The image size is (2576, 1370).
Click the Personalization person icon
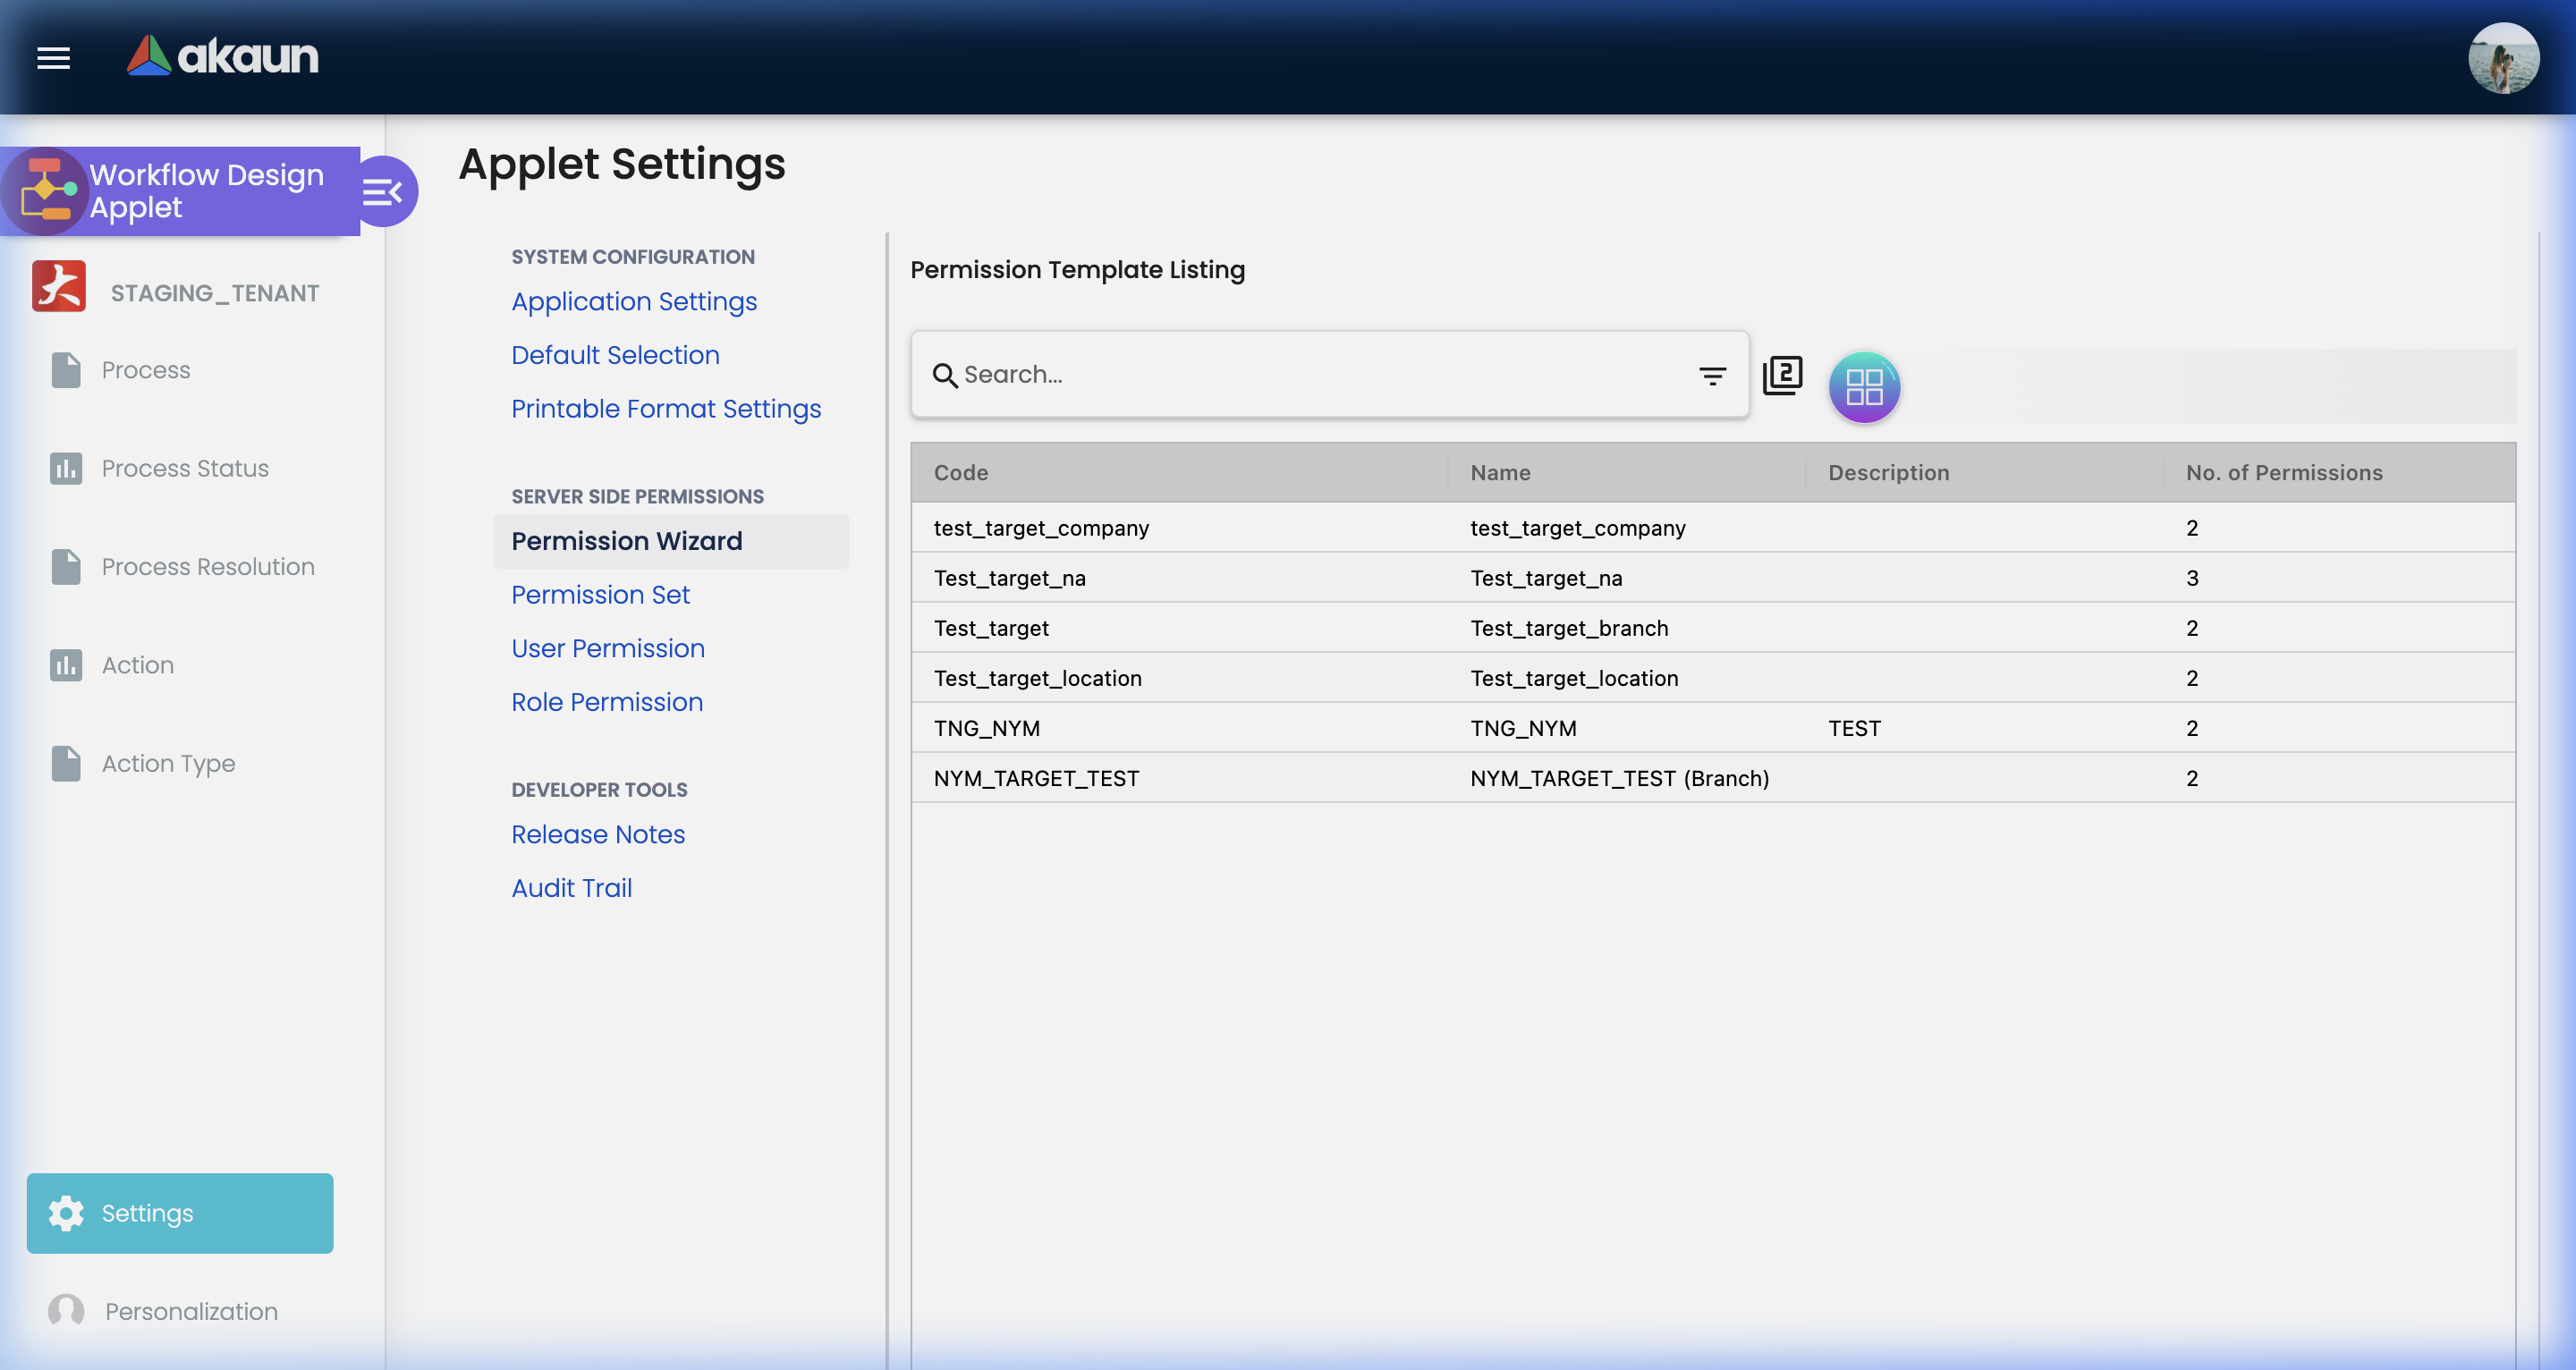pos(66,1310)
